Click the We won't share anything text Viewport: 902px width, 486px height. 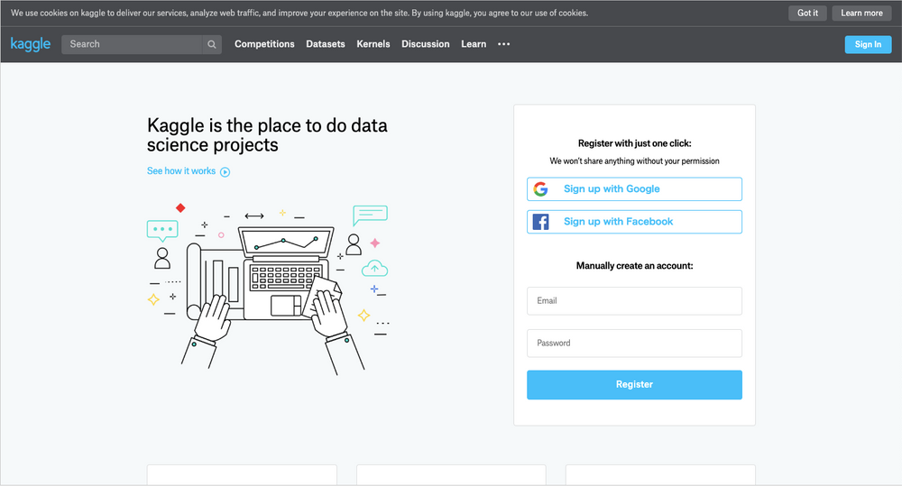tap(634, 161)
